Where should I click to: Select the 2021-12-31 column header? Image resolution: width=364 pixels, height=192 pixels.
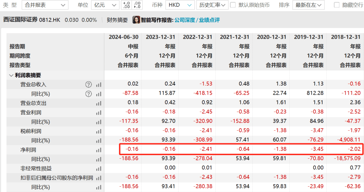point(235,37)
